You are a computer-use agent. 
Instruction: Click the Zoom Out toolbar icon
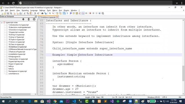coord(53,13)
